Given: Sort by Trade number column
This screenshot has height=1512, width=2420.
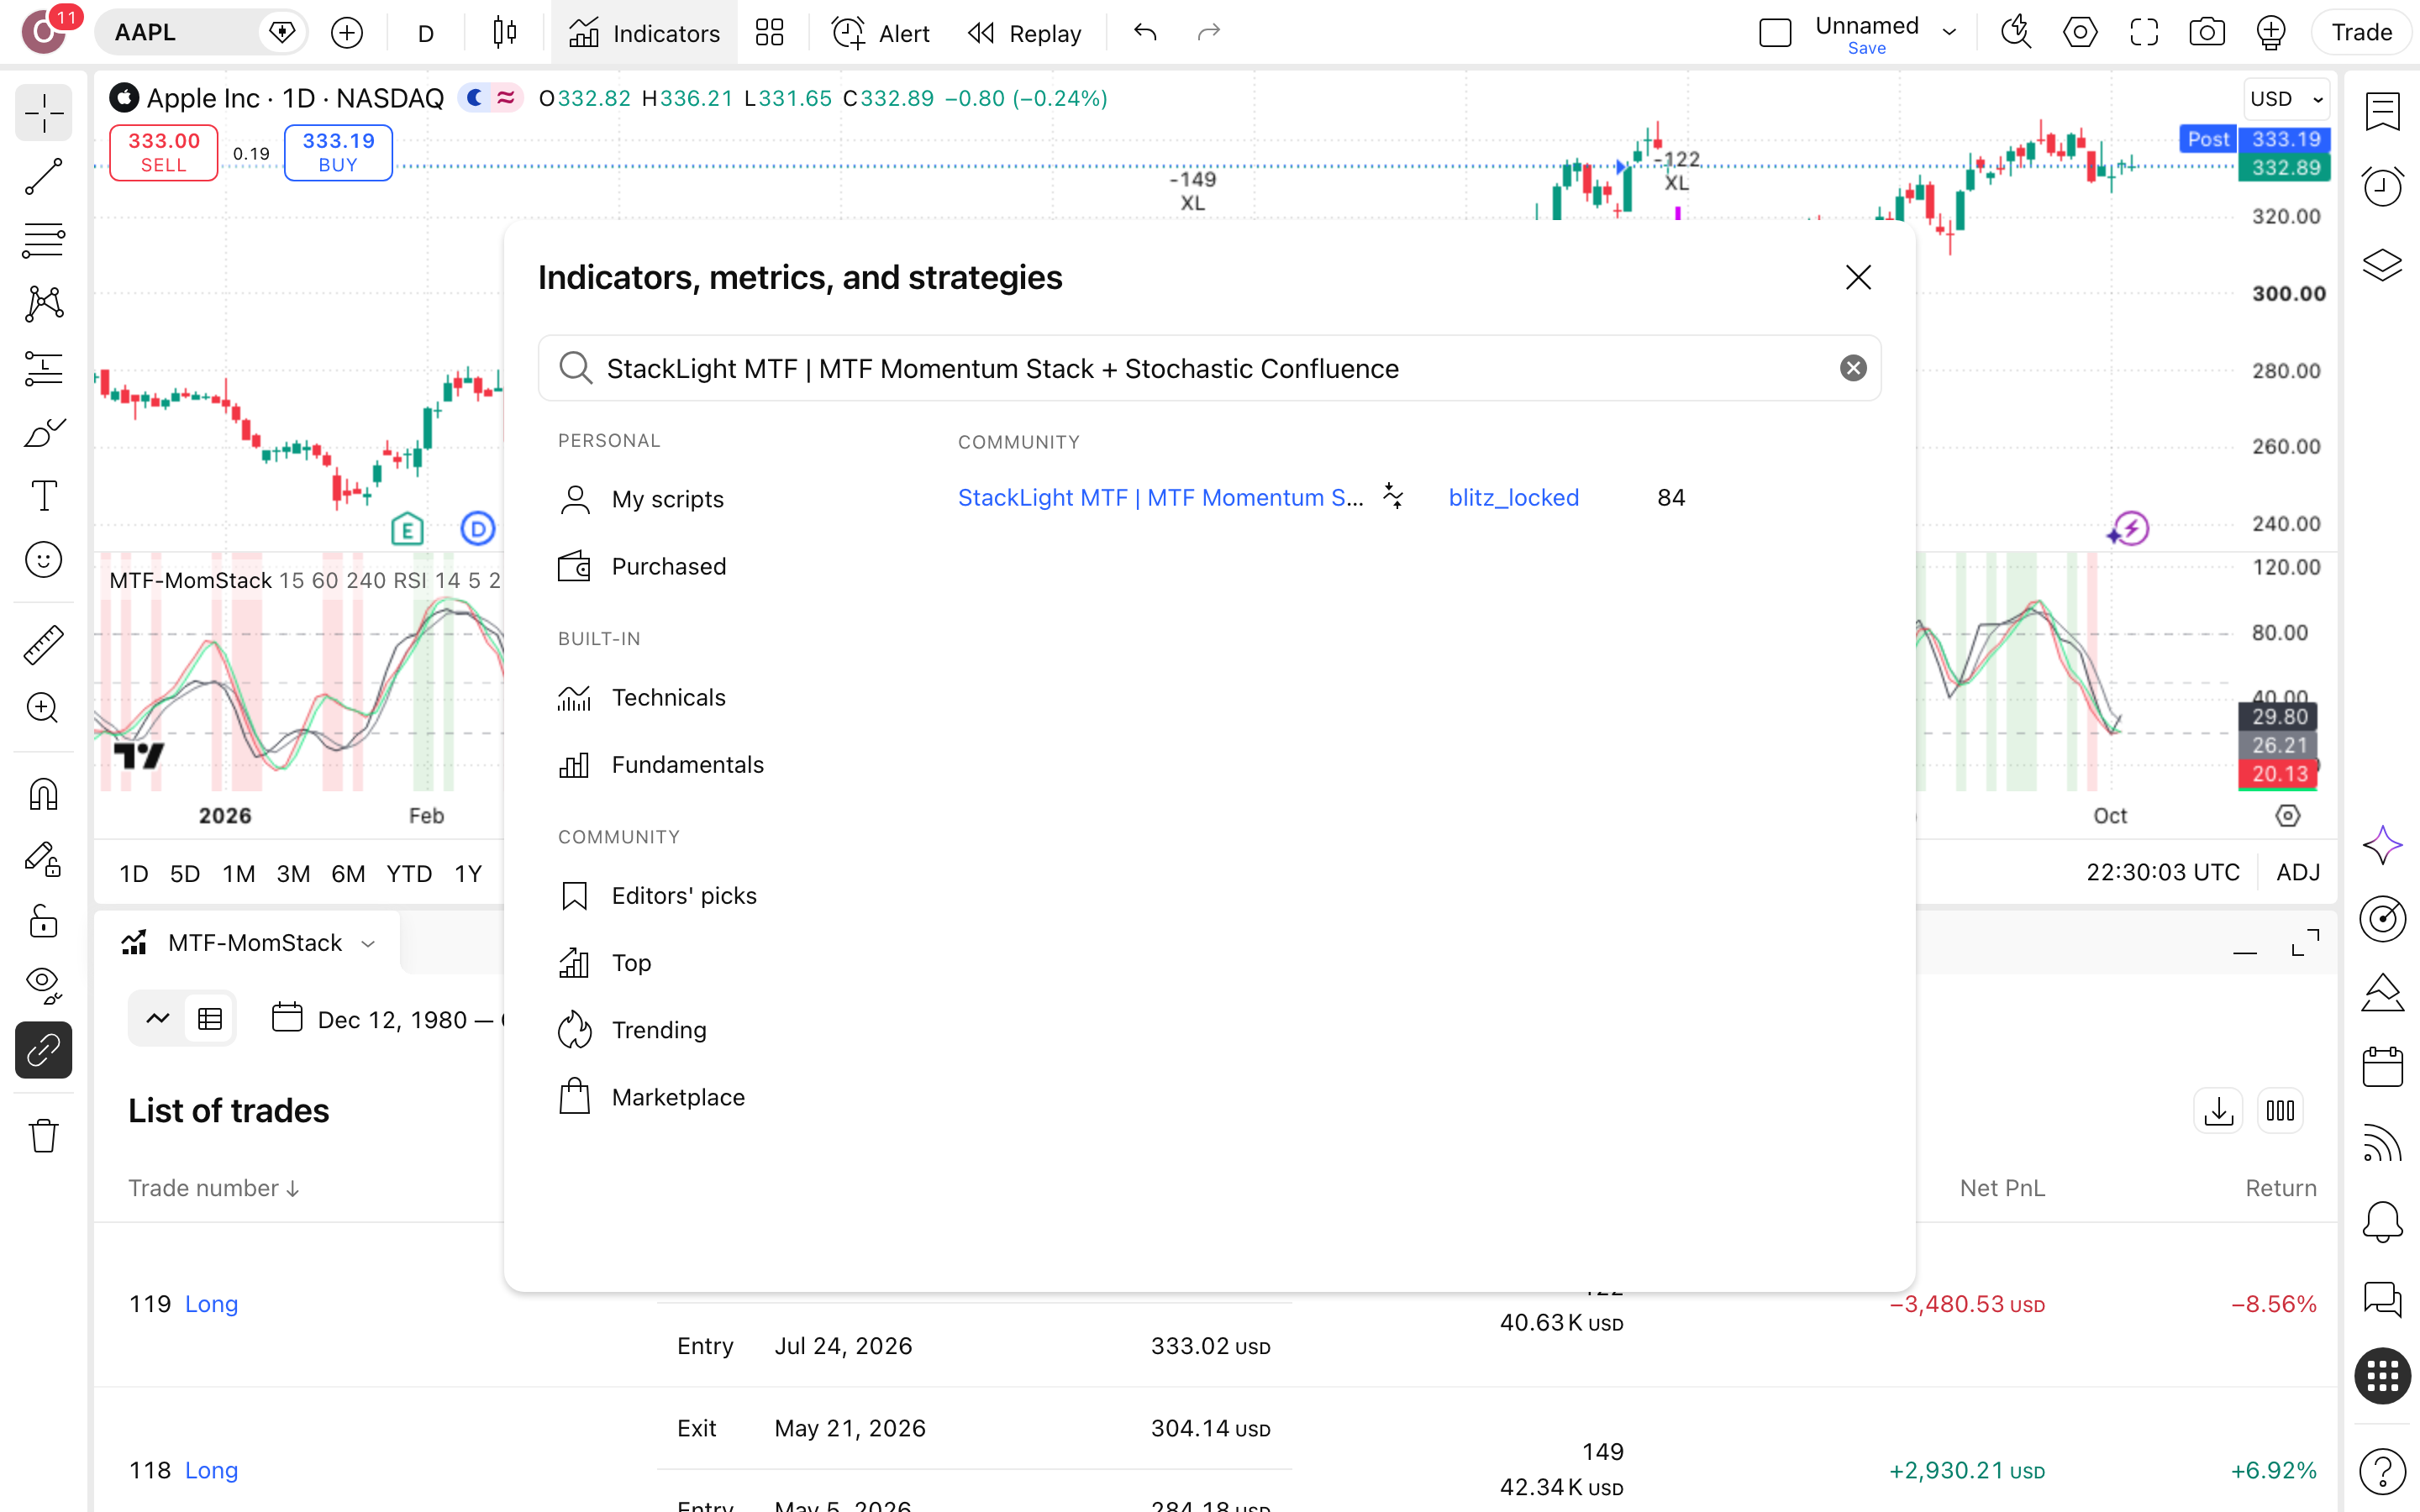Looking at the screenshot, I should 213,1188.
